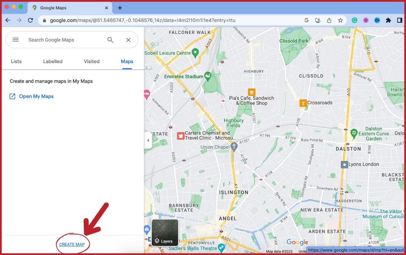Click the browser back arrow

pyautogui.click(x=8, y=20)
